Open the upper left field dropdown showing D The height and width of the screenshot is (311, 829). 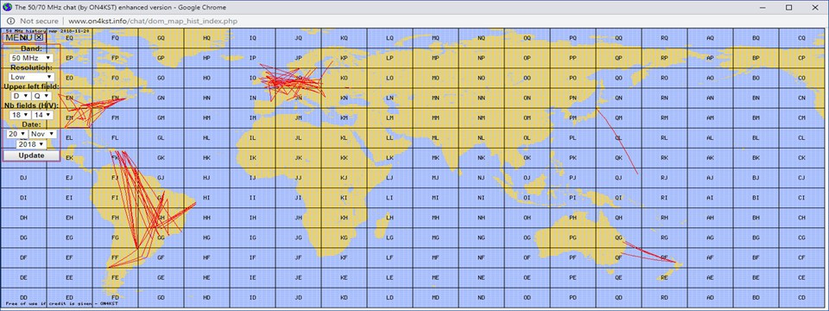[x=21, y=96]
